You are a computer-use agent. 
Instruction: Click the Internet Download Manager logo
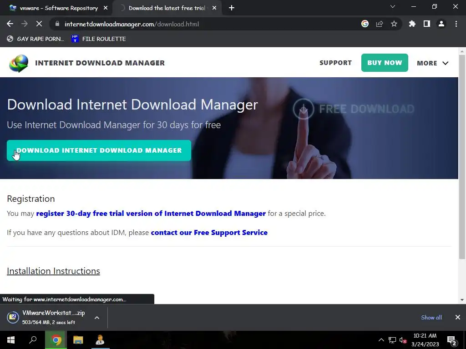pyautogui.click(x=19, y=63)
